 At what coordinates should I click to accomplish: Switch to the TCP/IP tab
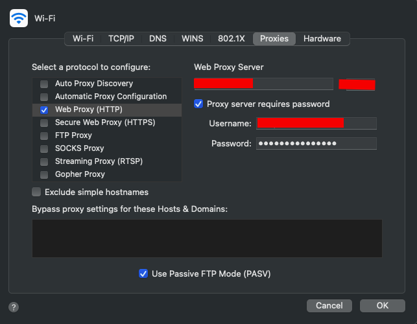tap(121, 39)
